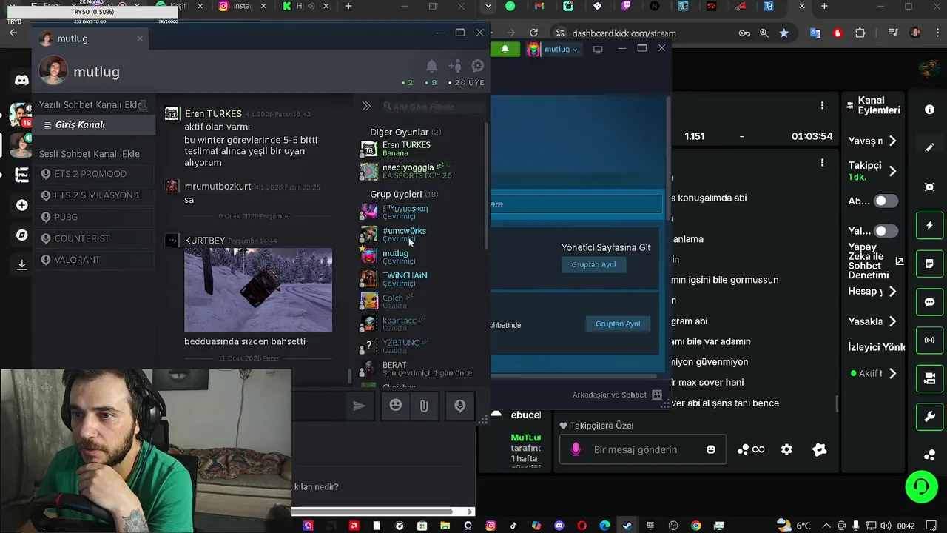Open Kick chat settings gear
This screenshot has height=533, width=947.
pos(786,449)
